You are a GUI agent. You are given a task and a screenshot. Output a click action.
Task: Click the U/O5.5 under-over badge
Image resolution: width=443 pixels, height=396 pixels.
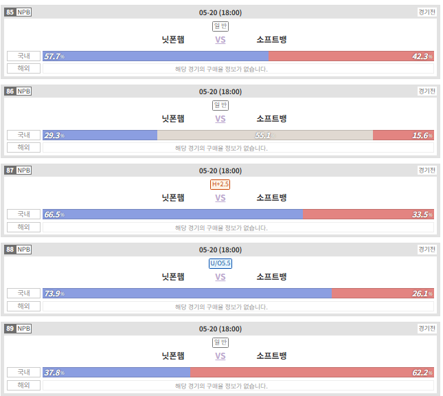point(220,263)
